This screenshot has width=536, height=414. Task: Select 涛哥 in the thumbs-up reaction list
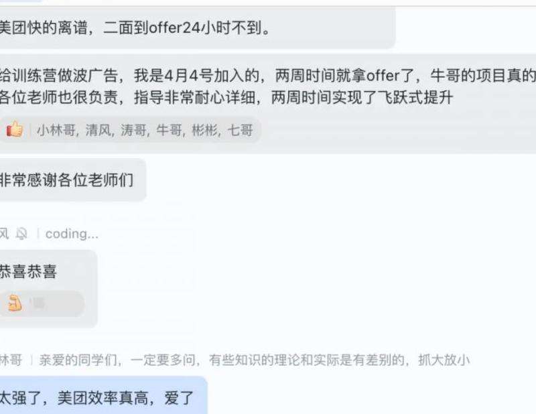tap(133, 130)
